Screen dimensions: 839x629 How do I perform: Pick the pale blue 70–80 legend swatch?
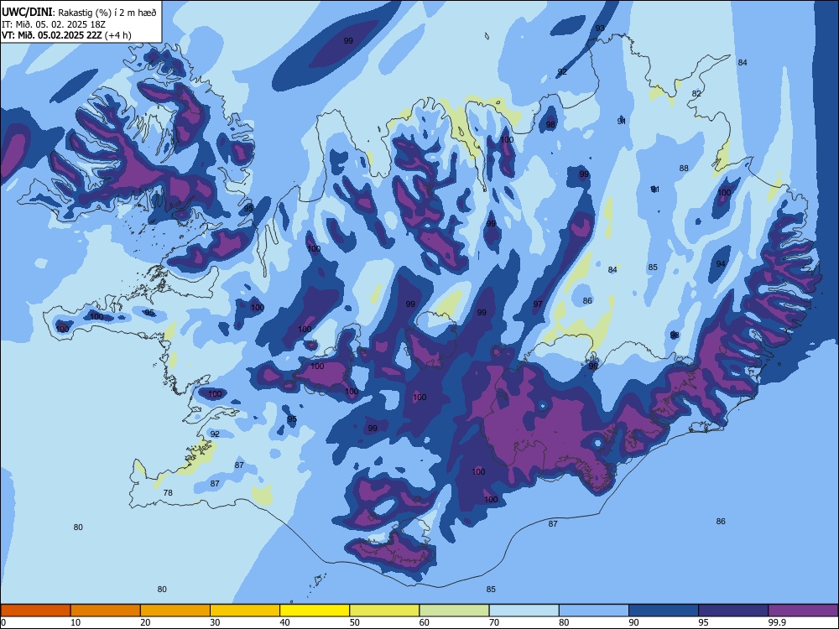524,611
